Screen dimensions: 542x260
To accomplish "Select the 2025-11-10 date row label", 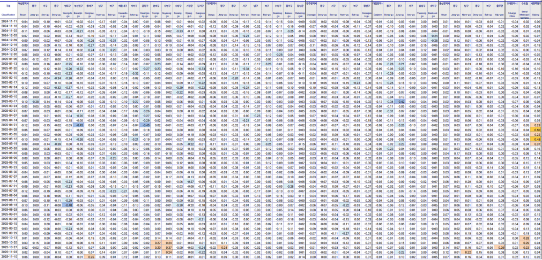I will point(9,257).
